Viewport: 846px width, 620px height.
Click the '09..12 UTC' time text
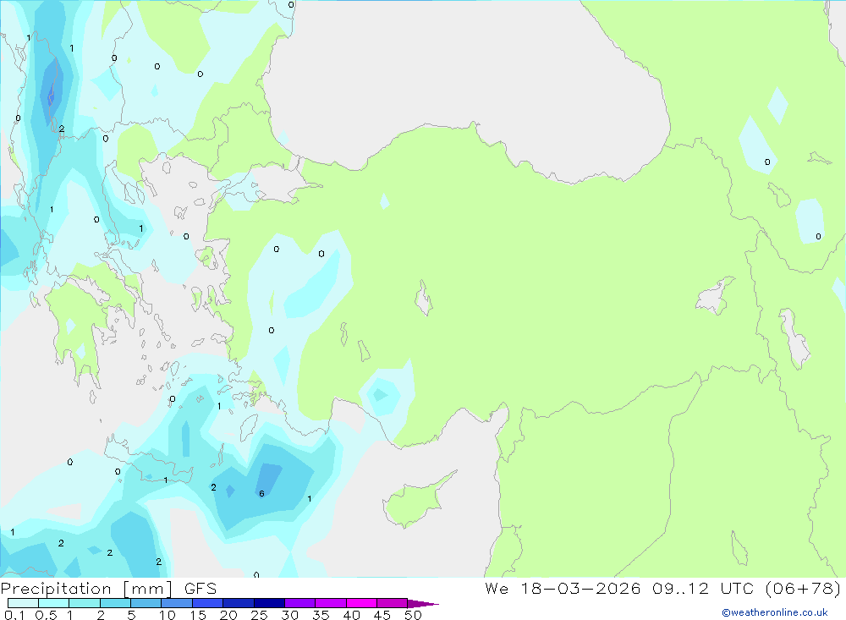[x=705, y=589]
